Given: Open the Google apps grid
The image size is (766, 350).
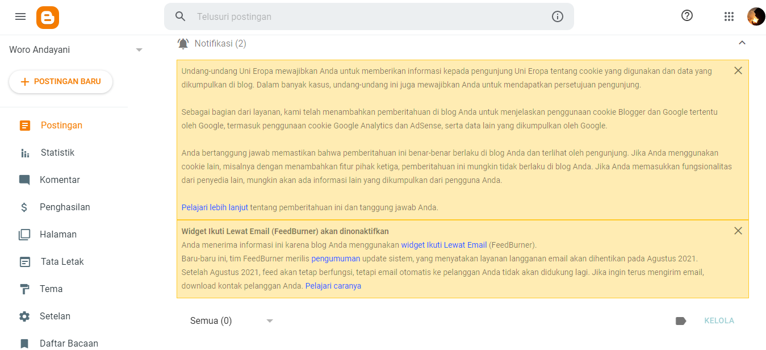Looking at the screenshot, I should [729, 16].
